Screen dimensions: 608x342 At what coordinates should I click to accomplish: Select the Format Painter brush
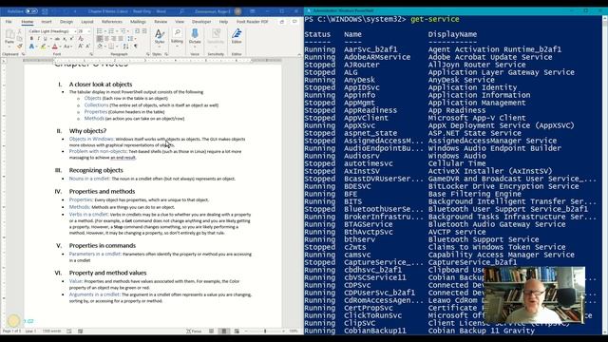click(20, 47)
